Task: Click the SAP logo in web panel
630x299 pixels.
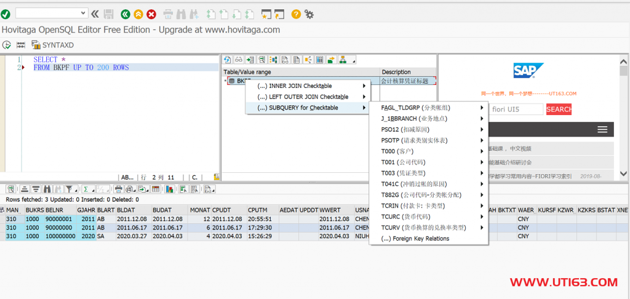Action: click(528, 71)
